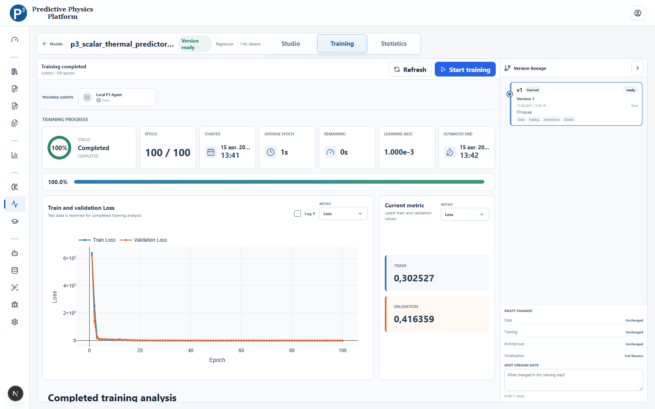Viewport: 655px width, 409px height.
Task: Open the dashboard gauge icon in sidebar
Action: pos(15,40)
